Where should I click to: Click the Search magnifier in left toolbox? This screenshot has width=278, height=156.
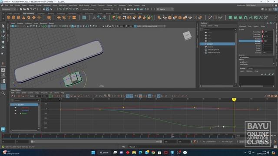pos(3,93)
